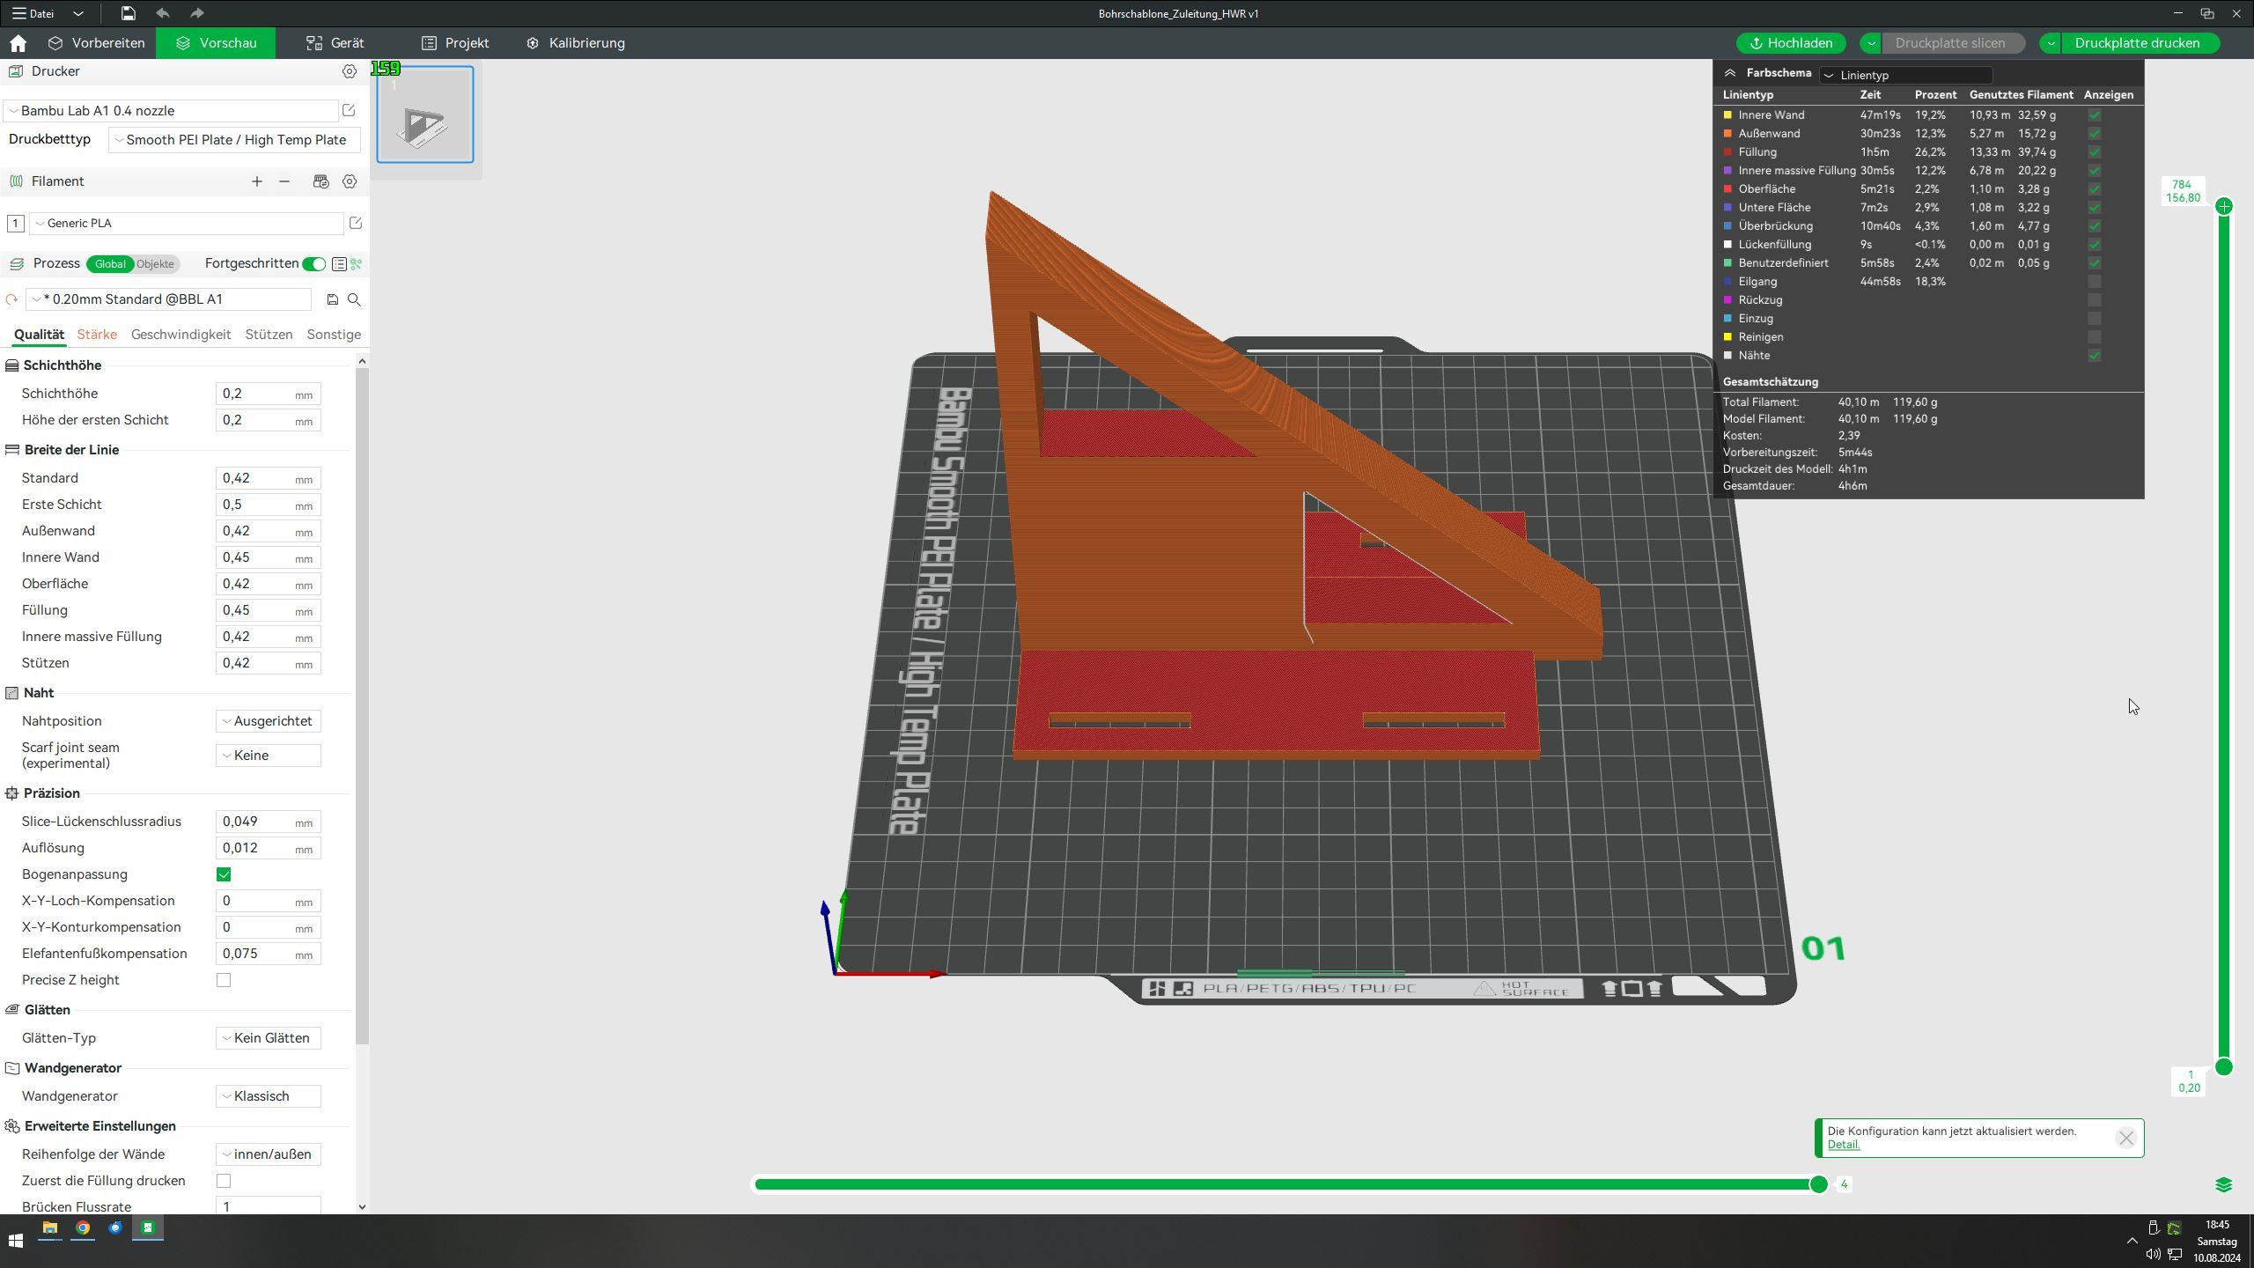Open printer settings gear icon
The width and height of the screenshot is (2254, 1268).
point(350,71)
